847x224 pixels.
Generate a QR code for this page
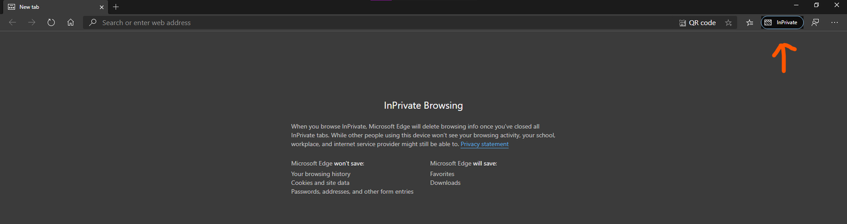coord(698,23)
